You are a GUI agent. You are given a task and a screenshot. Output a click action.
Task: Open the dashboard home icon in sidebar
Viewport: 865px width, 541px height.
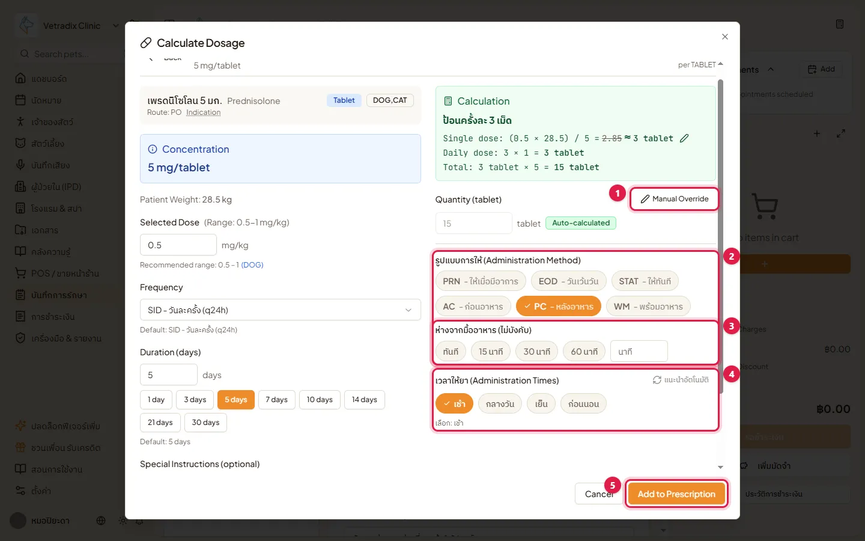(20, 78)
